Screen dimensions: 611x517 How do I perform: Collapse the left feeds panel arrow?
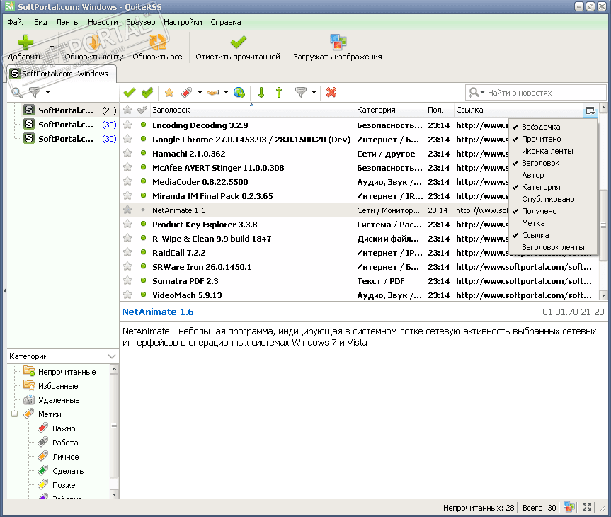coord(5,290)
